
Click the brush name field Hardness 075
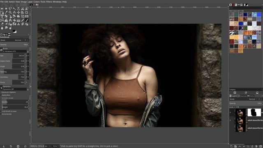coord(15,51)
